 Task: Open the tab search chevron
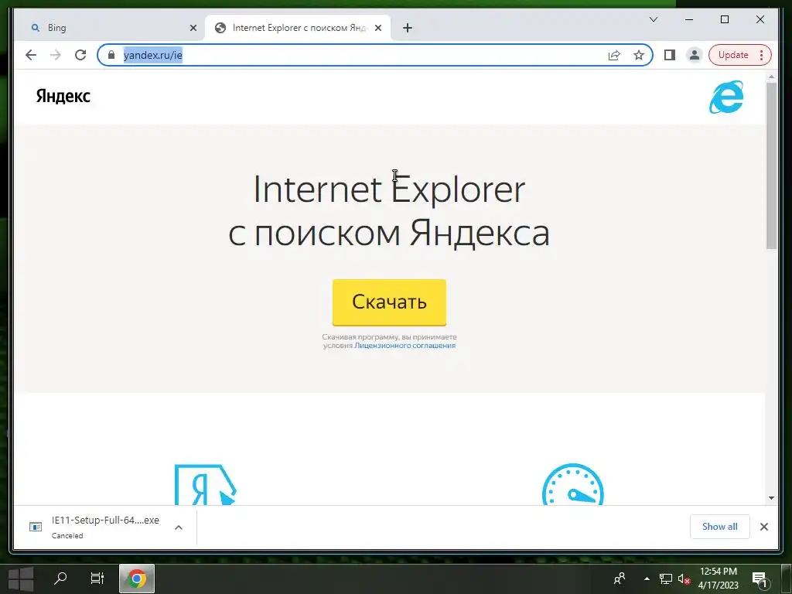[x=653, y=19]
